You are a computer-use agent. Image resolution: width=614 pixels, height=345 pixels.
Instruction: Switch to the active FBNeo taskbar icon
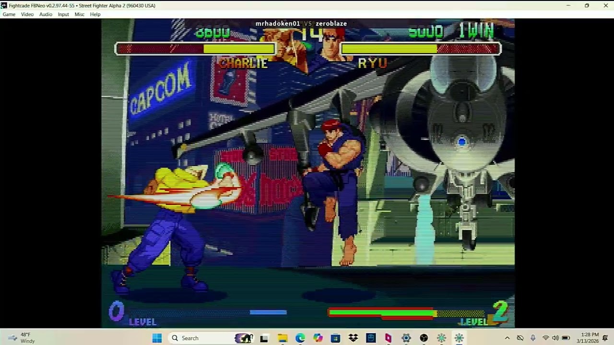coord(459,338)
